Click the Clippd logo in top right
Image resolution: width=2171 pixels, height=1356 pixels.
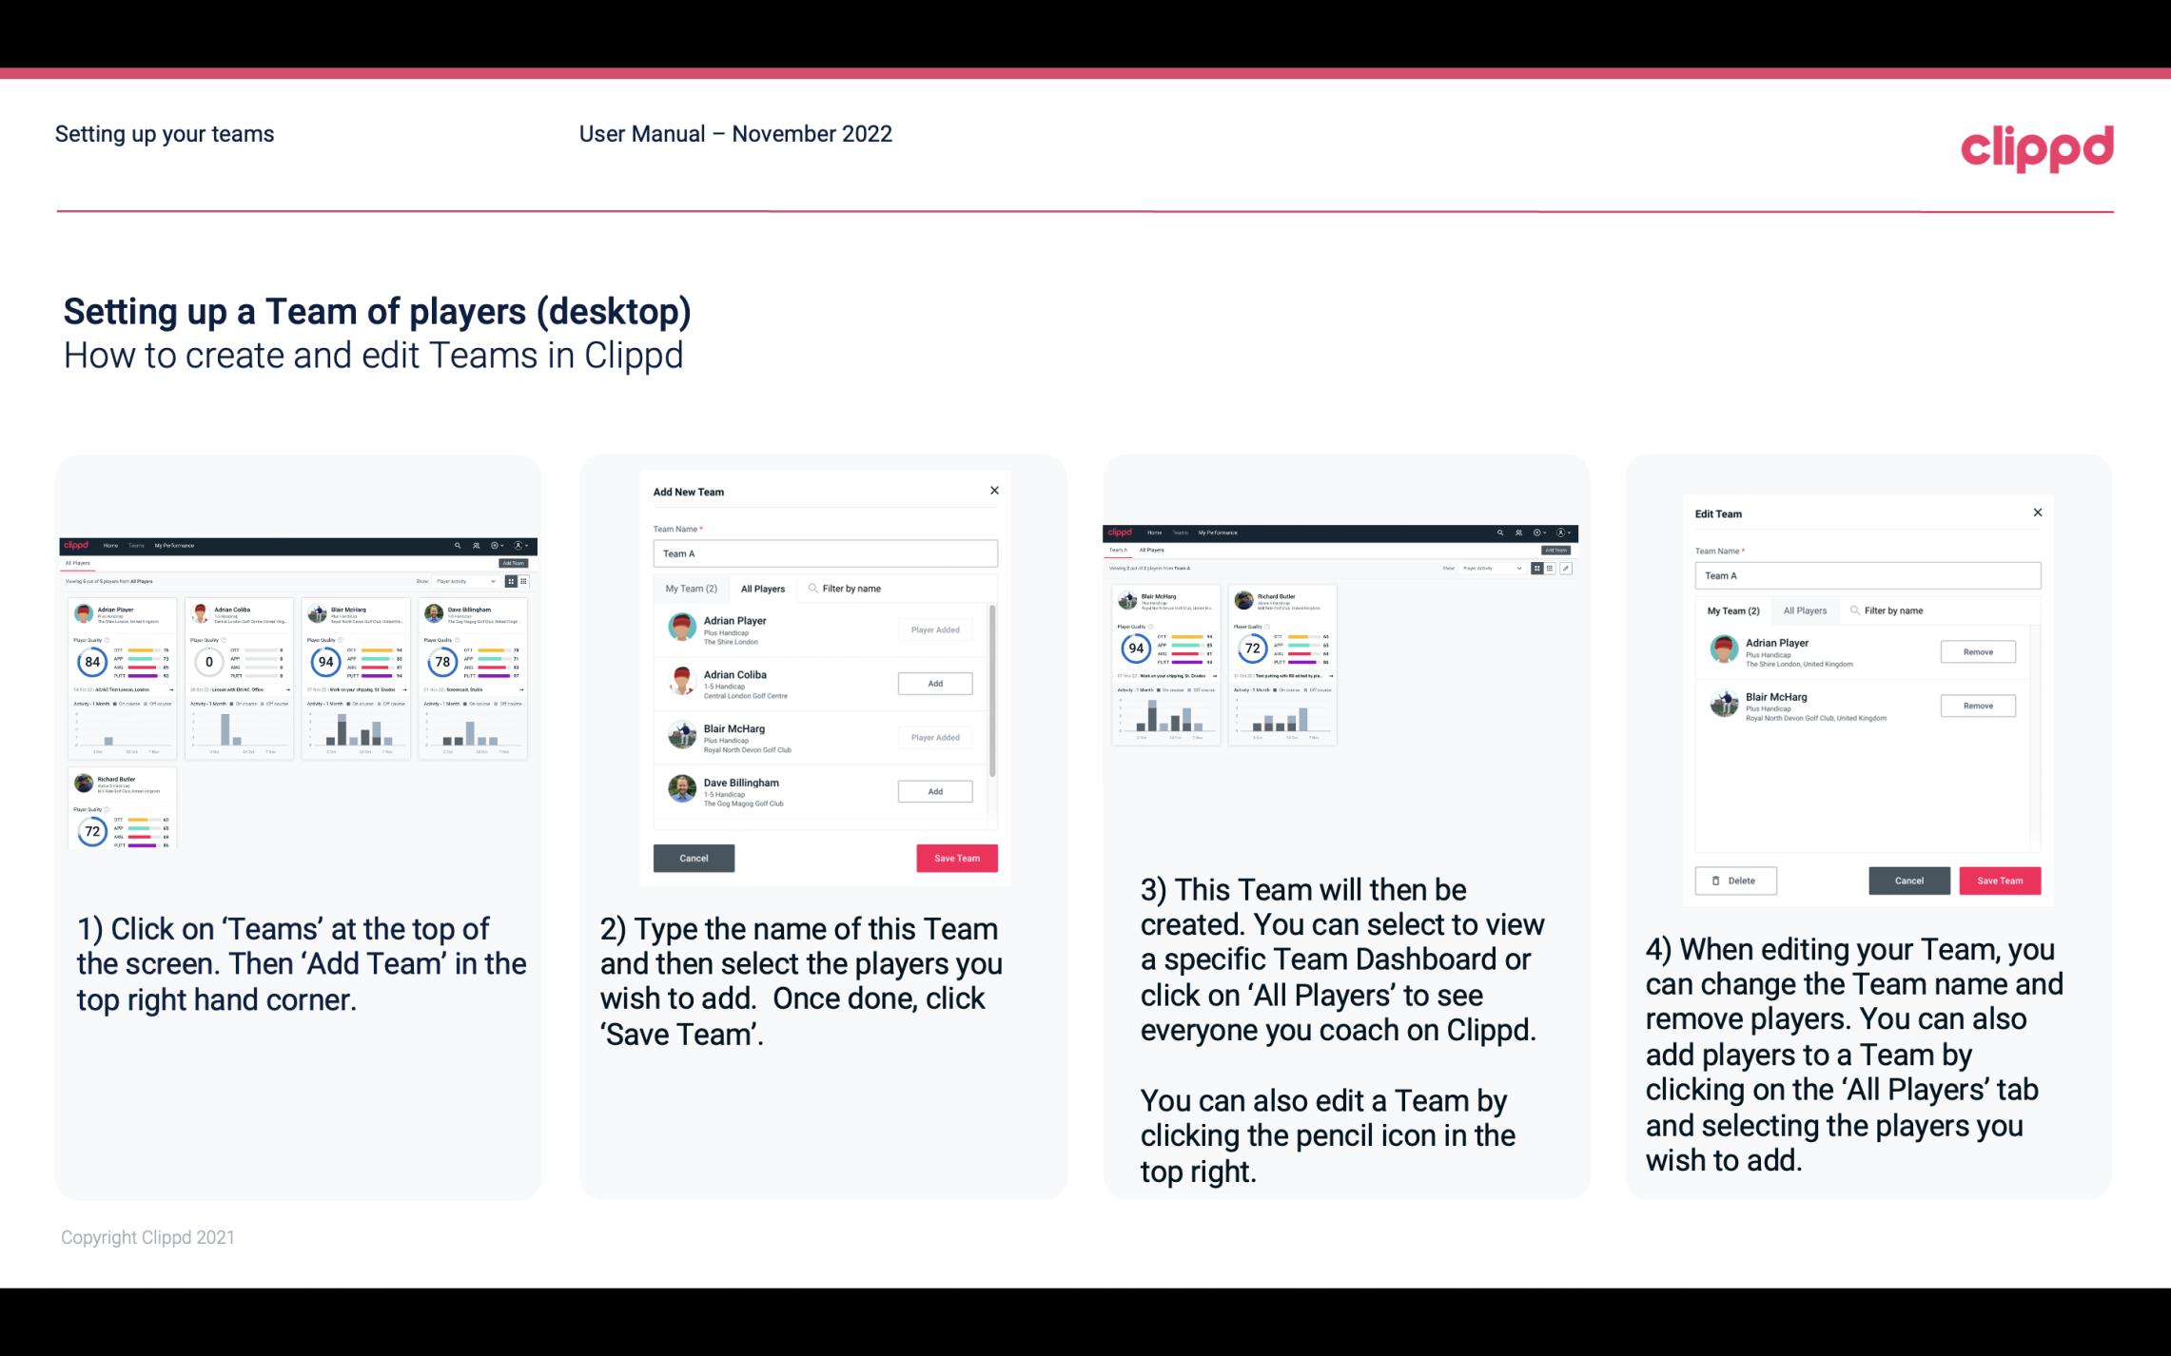2037,145
